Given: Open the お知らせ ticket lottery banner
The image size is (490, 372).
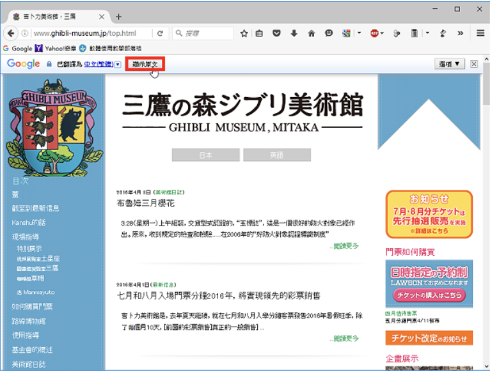Looking at the screenshot, I should click(429, 214).
